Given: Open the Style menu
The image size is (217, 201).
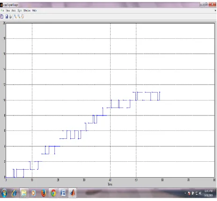Looking at the screenshot, I should coord(20,11).
